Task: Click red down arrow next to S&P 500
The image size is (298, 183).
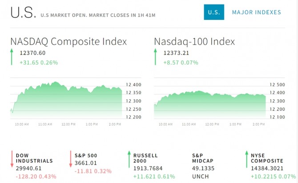Action: coord(71,159)
